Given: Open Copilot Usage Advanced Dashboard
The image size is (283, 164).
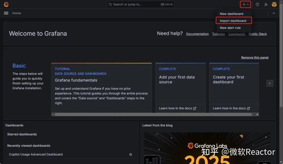Looking at the screenshot, I should tap(36, 155).
